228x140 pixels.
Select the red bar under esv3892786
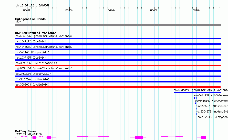(x=118, y=66)
